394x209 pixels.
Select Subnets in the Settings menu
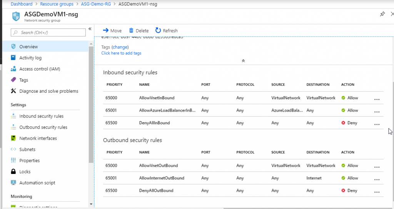tap(27, 149)
